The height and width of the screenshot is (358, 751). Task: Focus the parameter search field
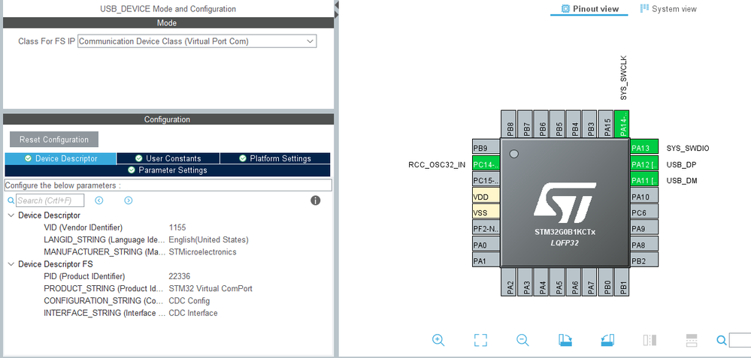pyautogui.click(x=50, y=200)
